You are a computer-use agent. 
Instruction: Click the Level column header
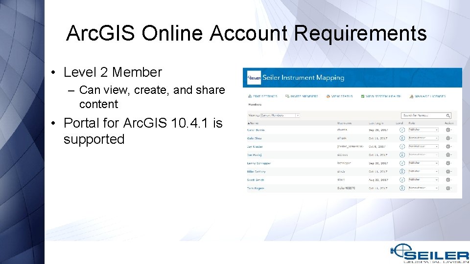pyautogui.click(x=399, y=123)
